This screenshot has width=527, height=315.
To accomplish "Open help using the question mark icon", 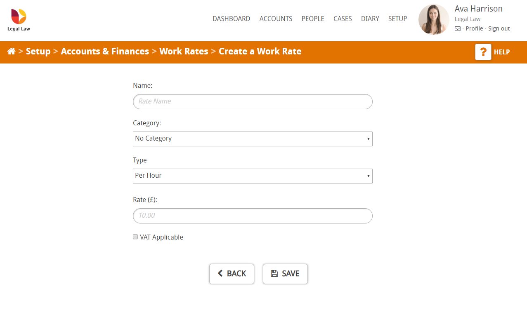I will (x=483, y=52).
